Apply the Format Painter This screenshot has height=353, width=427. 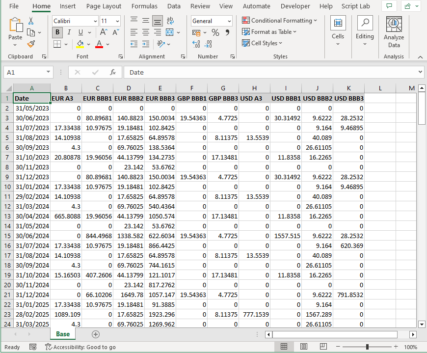point(30,44)
